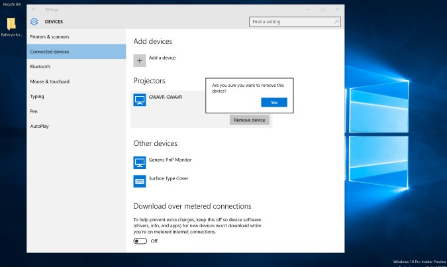
Task: Click the plus icon to add a device
Action: [140, 60]
